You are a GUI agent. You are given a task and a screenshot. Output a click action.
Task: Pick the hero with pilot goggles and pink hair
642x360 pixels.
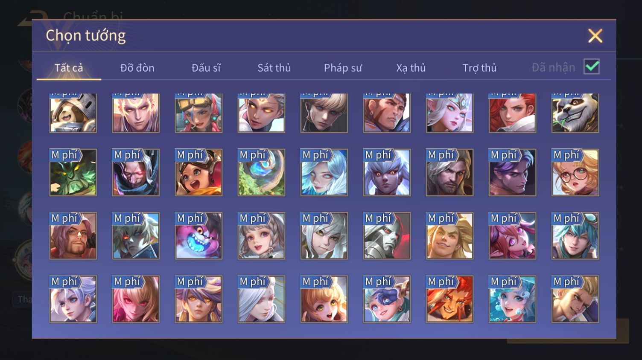[x=198, y=113]
